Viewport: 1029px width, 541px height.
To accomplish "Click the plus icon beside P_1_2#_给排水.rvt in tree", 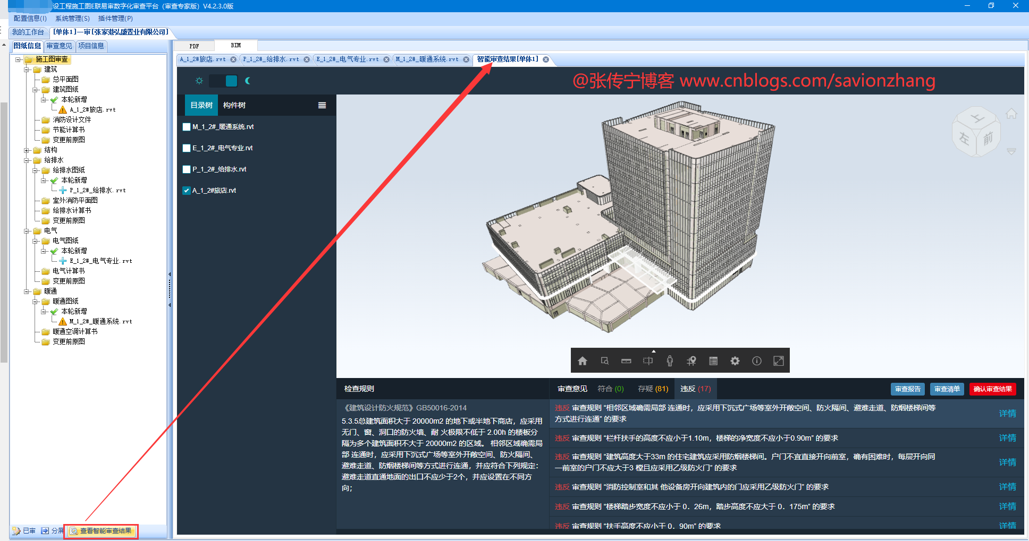I will tap(63, 190).
